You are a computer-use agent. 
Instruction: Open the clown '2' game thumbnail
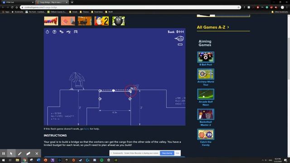click(101, 21)
